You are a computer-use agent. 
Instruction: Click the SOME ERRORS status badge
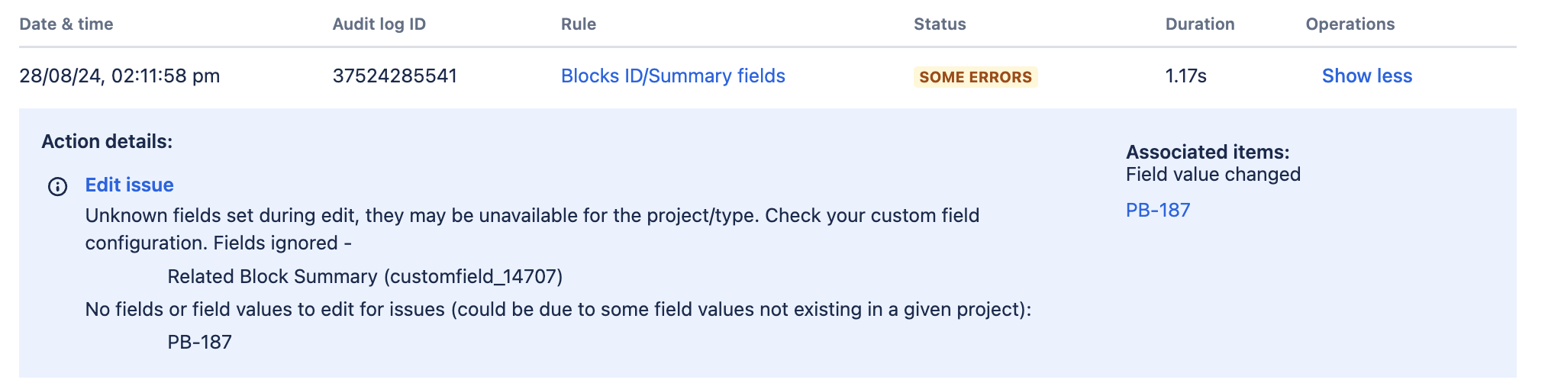[x=976, y=77]
